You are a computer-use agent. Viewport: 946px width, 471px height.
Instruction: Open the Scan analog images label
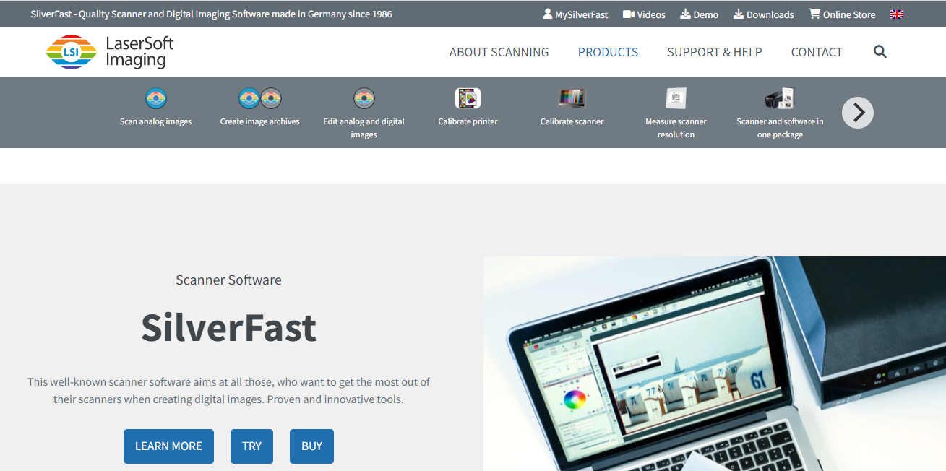pyautogui.click(x=155, y=121)
